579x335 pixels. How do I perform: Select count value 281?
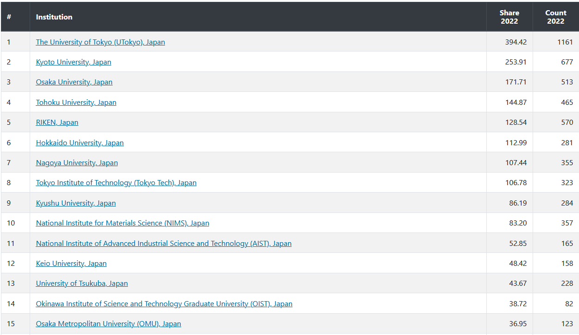[567, 143]
